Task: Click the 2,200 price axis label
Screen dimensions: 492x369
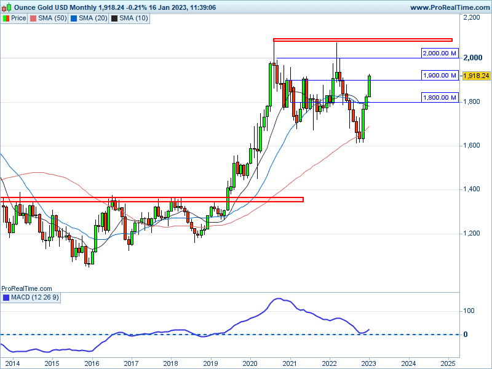Action: coord(472,18)
